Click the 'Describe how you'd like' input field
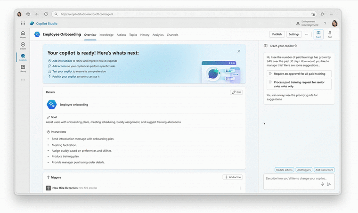This screenshot has height=213, width=358. [292, 179]
